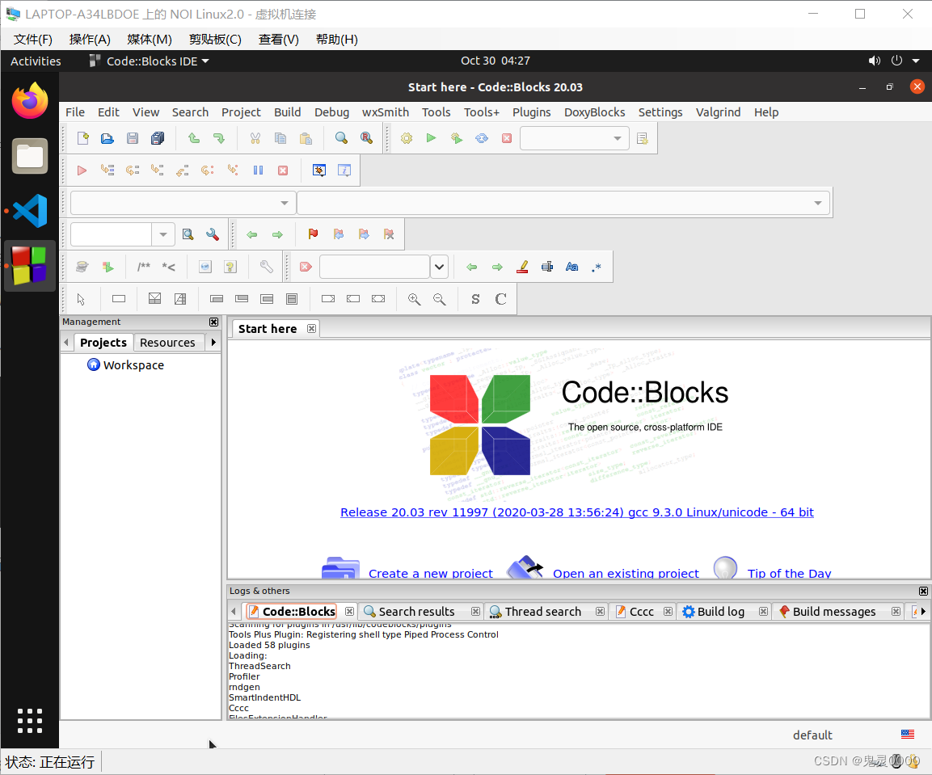Click the Find magnifier icon
Viewport: 932px width, 775px height.
[341, 138]
